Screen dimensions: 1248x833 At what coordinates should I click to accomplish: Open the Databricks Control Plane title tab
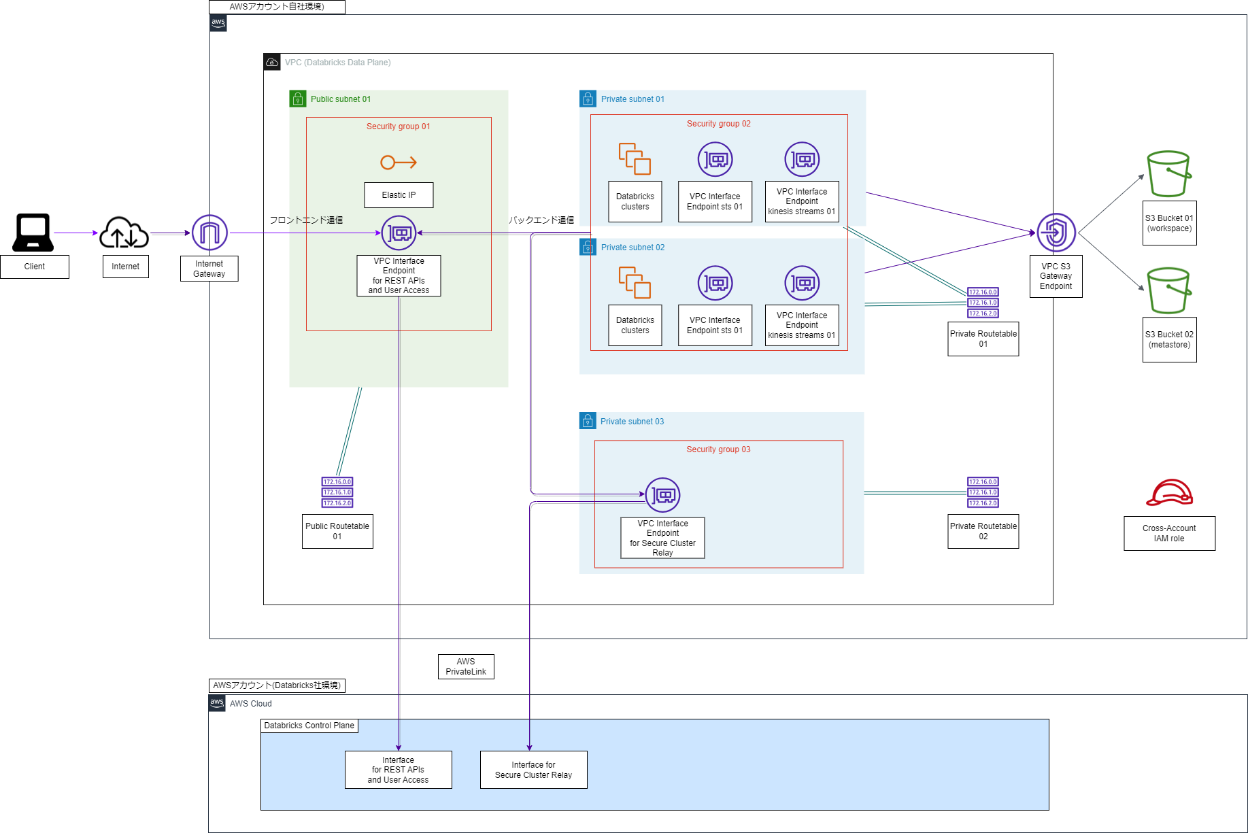309,726
